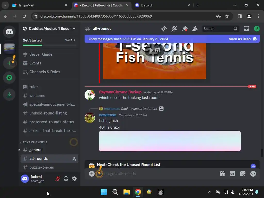Open Chrome tab search dropdown arrow
This screenshot has height=198, width=264.
(x=5, y=5)
